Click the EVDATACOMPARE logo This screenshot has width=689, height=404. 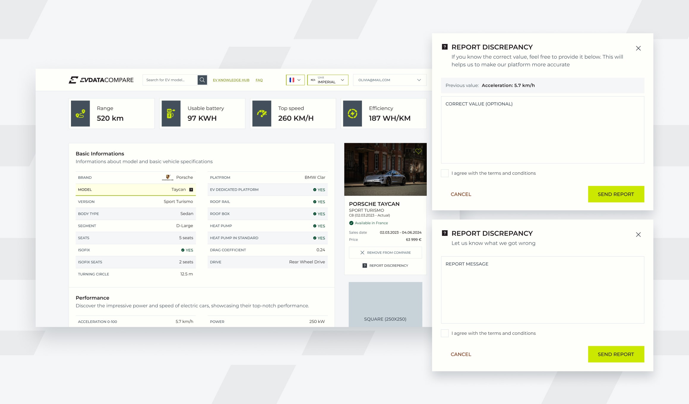coord(101,80)
